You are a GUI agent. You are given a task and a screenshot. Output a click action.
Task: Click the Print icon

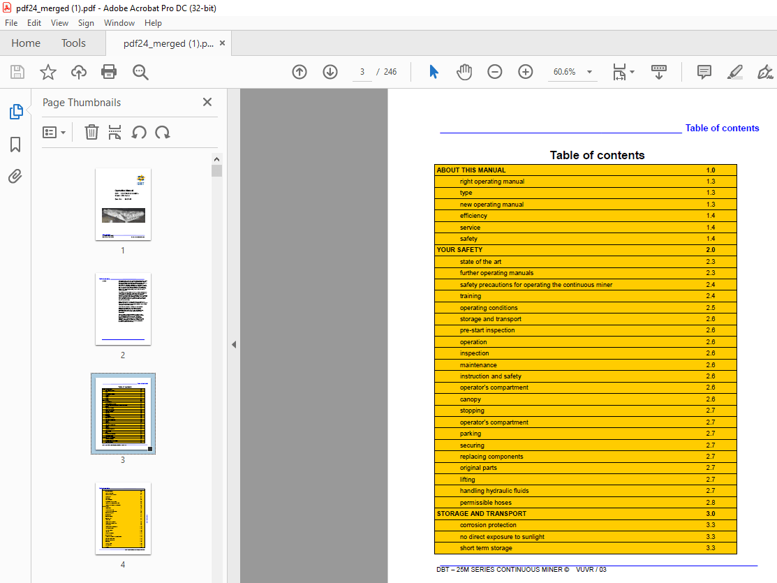click(x=109, y=72)
